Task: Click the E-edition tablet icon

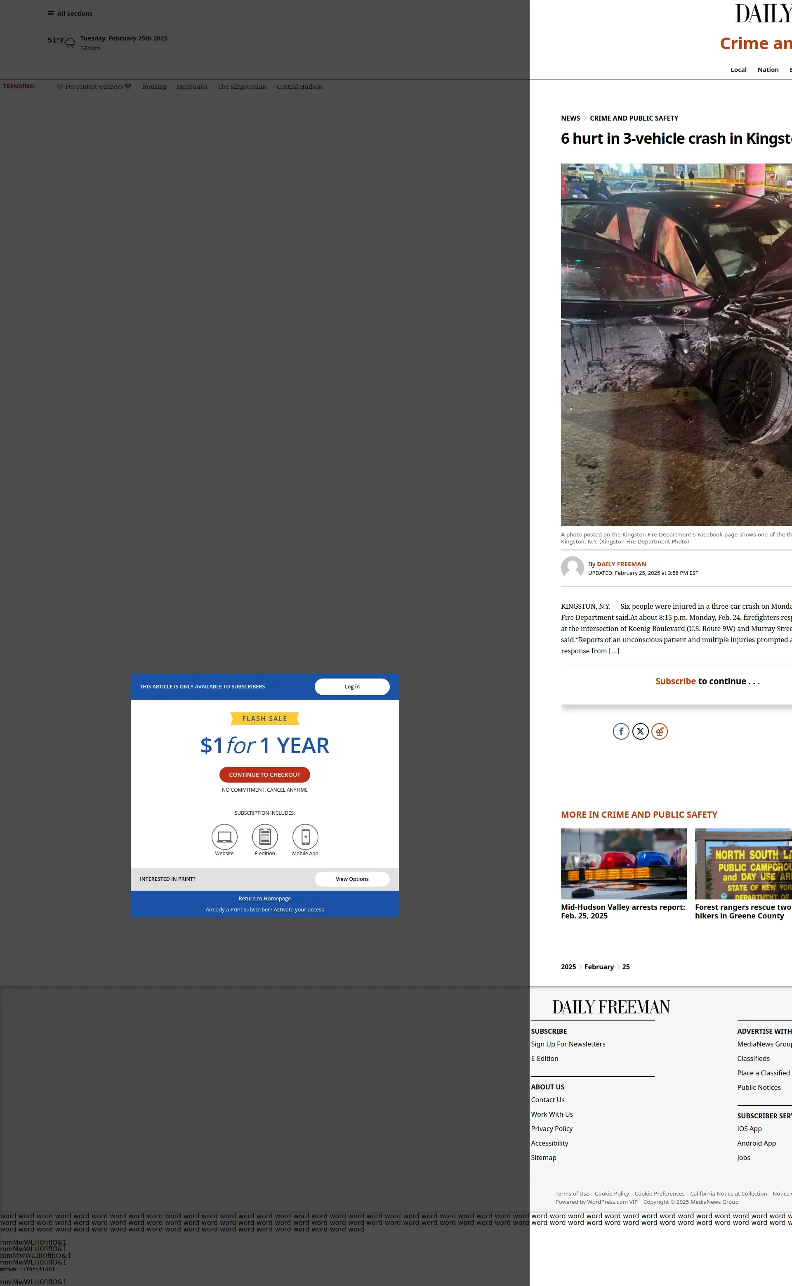Action: [x=264, y=837]
